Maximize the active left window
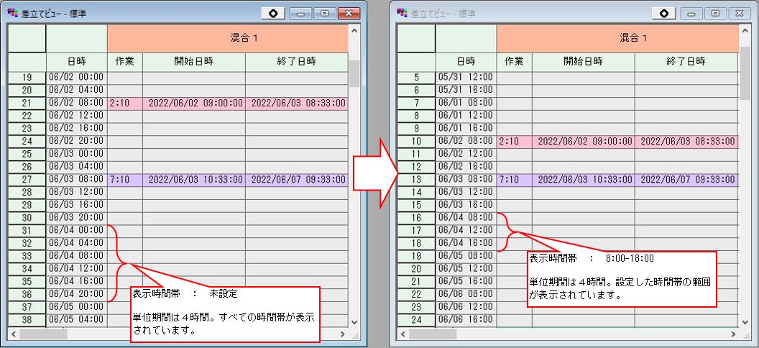 (325, 14)
